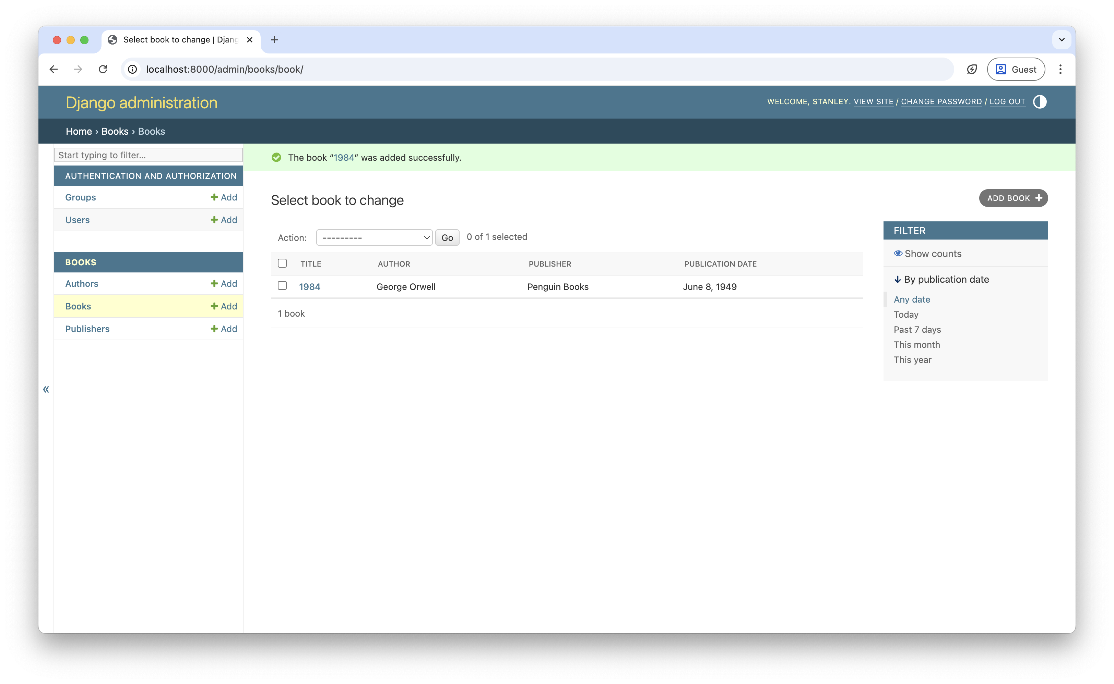Select the Past 7 days filter

pos(917,330)
